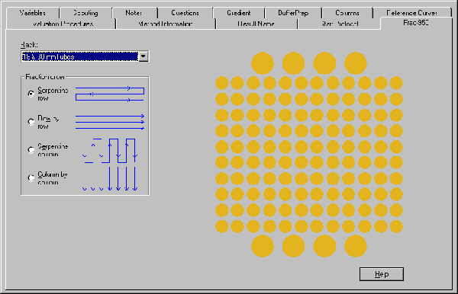Select the Column by column radio button
Image resolution: width=458 pixels, height=294 pixels.
tap(31, 177)
